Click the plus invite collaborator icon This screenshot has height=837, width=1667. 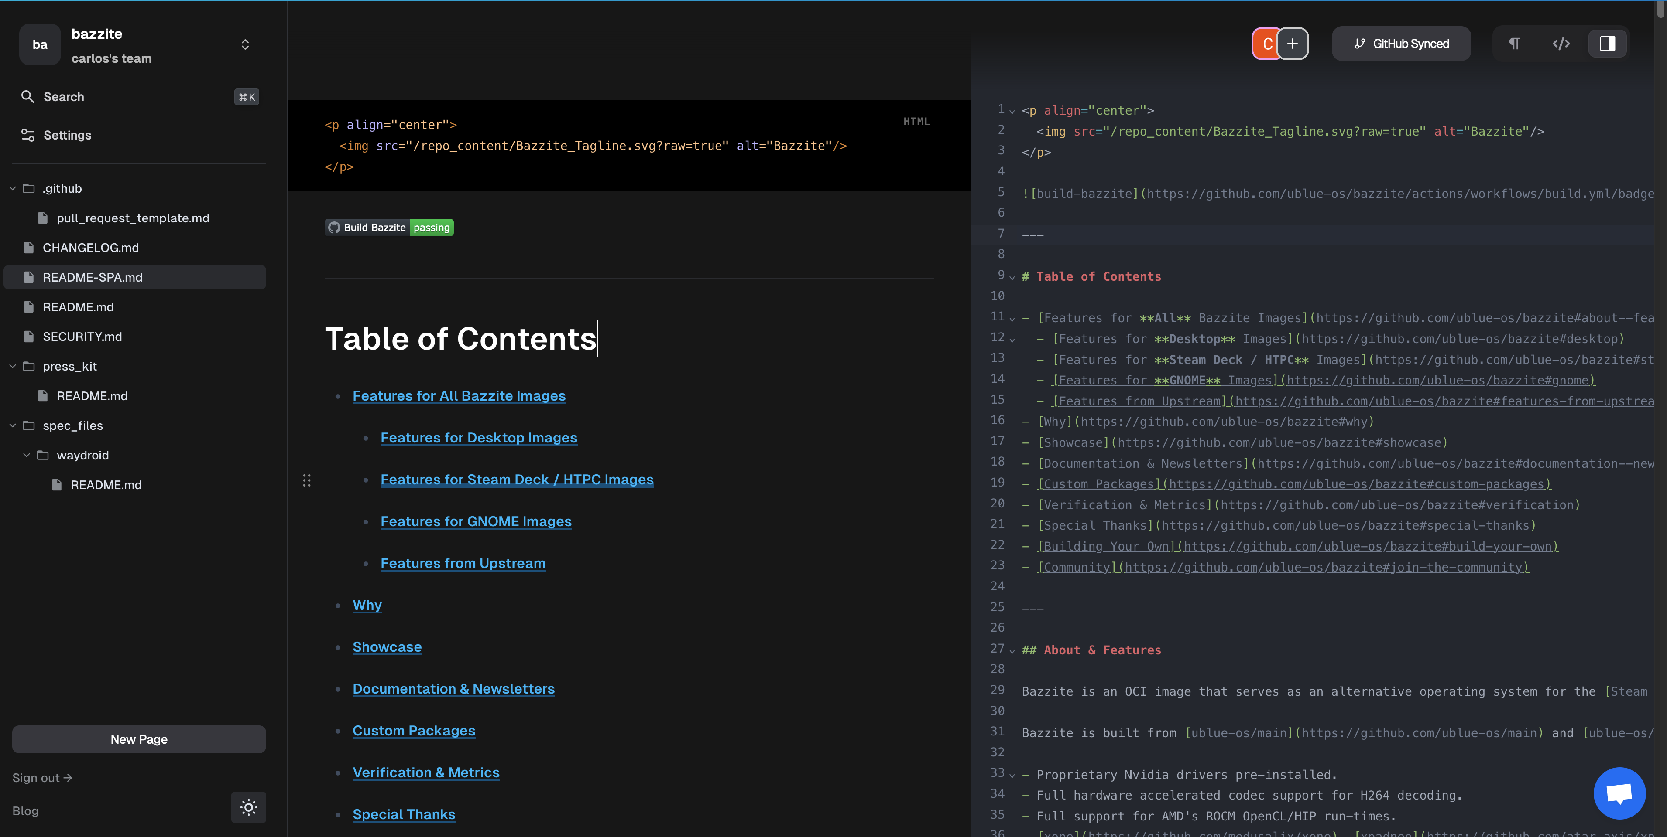coord(1292,44)
